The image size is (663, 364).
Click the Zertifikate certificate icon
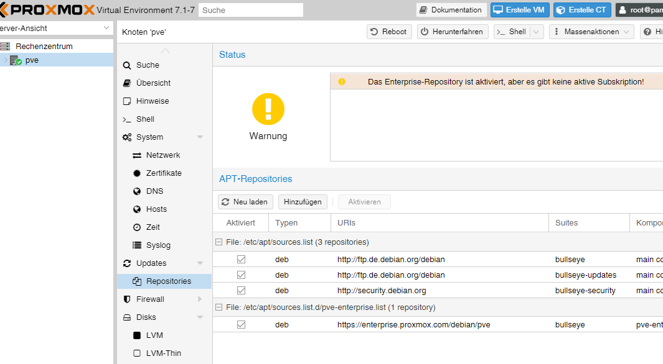tap(137, 173)
